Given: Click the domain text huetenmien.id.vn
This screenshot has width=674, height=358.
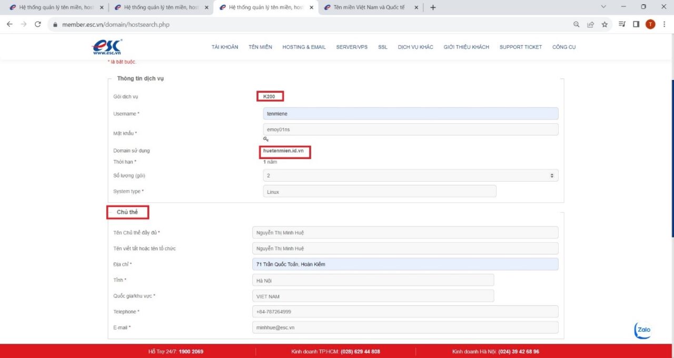Looking at the screenshot, I should (283, 151).
